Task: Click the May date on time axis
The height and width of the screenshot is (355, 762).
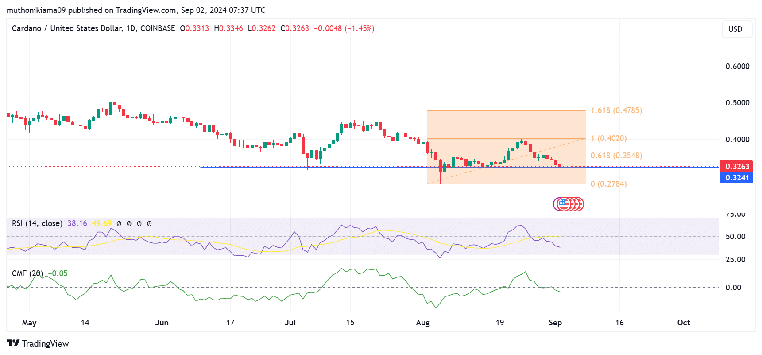Action: [29, 323]
